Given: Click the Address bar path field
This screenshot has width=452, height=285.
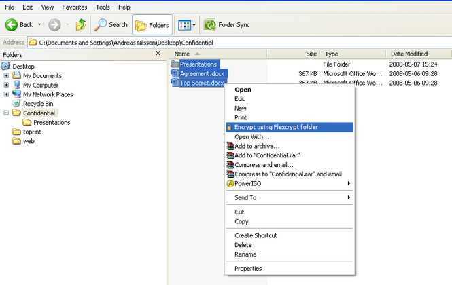Looking at the screenshot, I should pos(204,42).
